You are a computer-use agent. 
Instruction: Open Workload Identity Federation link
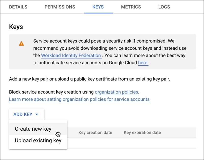click(71, 55)
